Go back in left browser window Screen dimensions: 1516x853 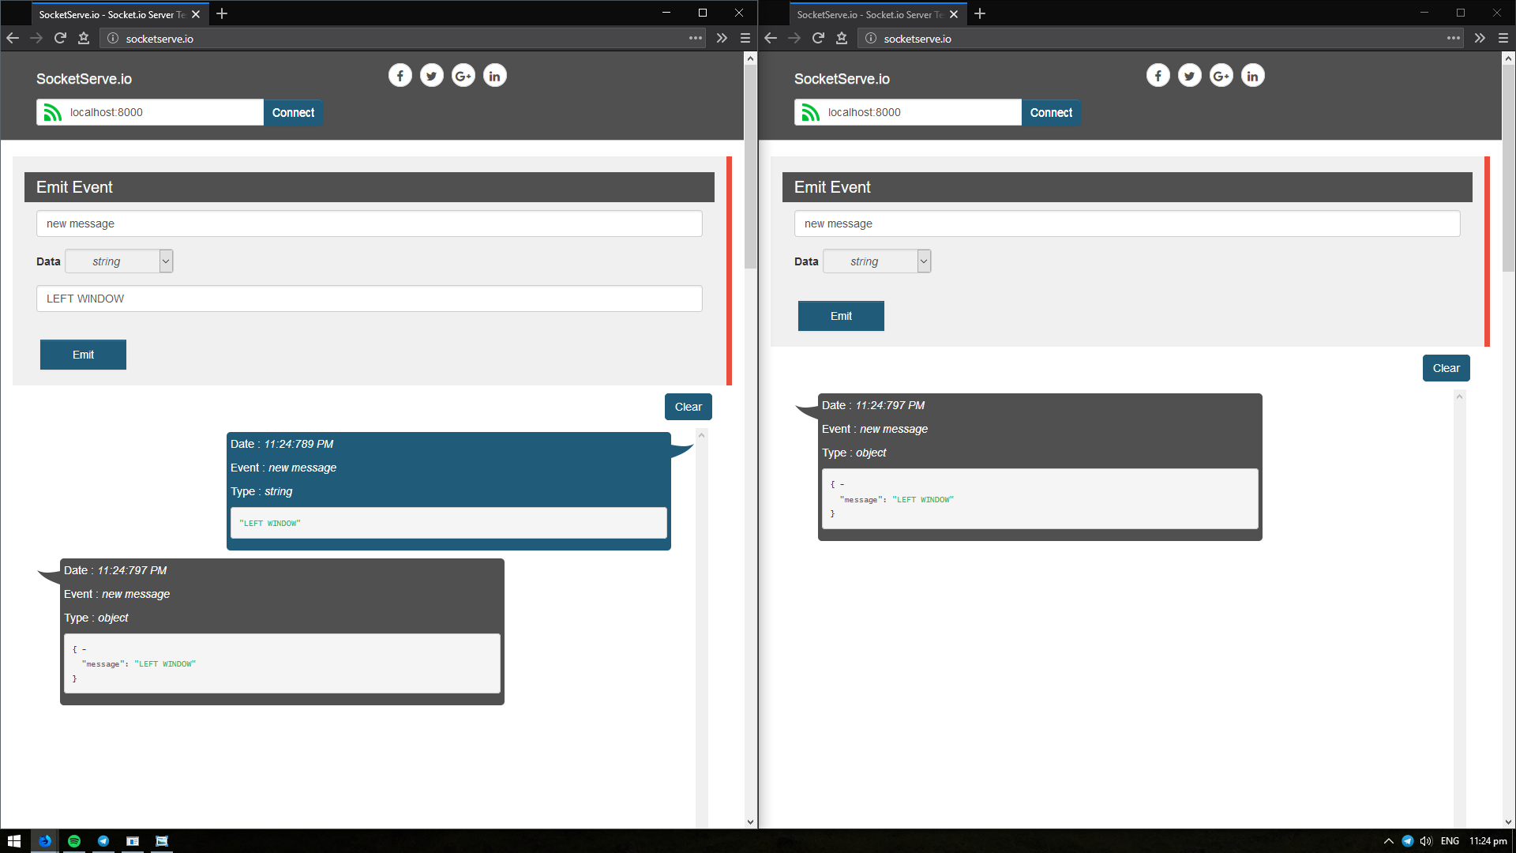(13, 38)
